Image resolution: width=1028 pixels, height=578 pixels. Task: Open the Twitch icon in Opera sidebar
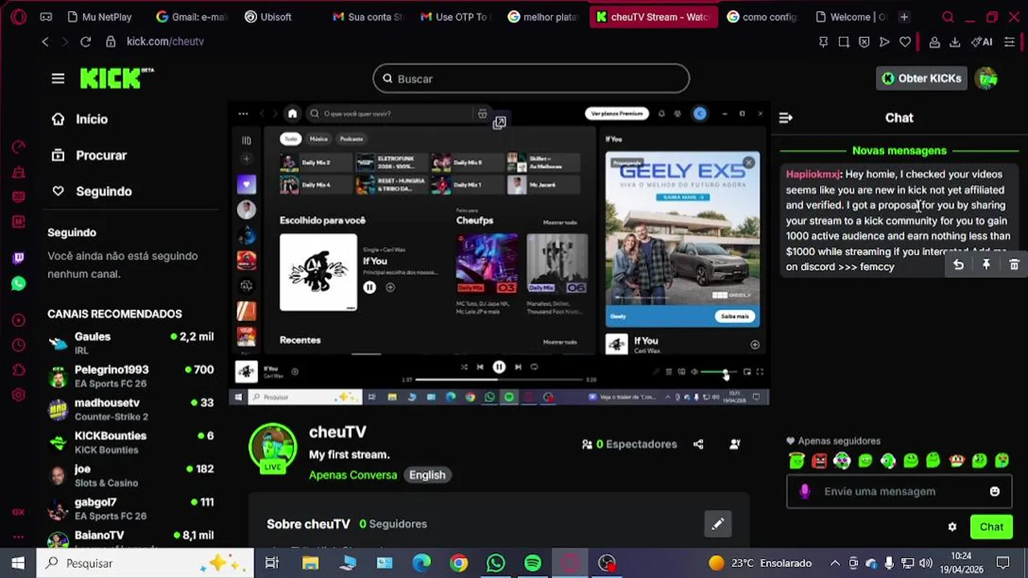pyautogui.click(x=18, y=258)
